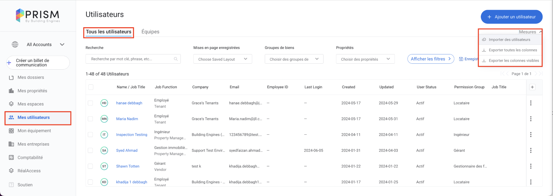Image resolution: width=553 pixels, height=196 pixels.
Task: Click the Afficher les filtres button
Action: pos(430,59)
